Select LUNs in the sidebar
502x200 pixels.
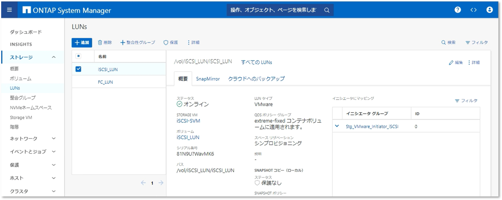(15, 88)
